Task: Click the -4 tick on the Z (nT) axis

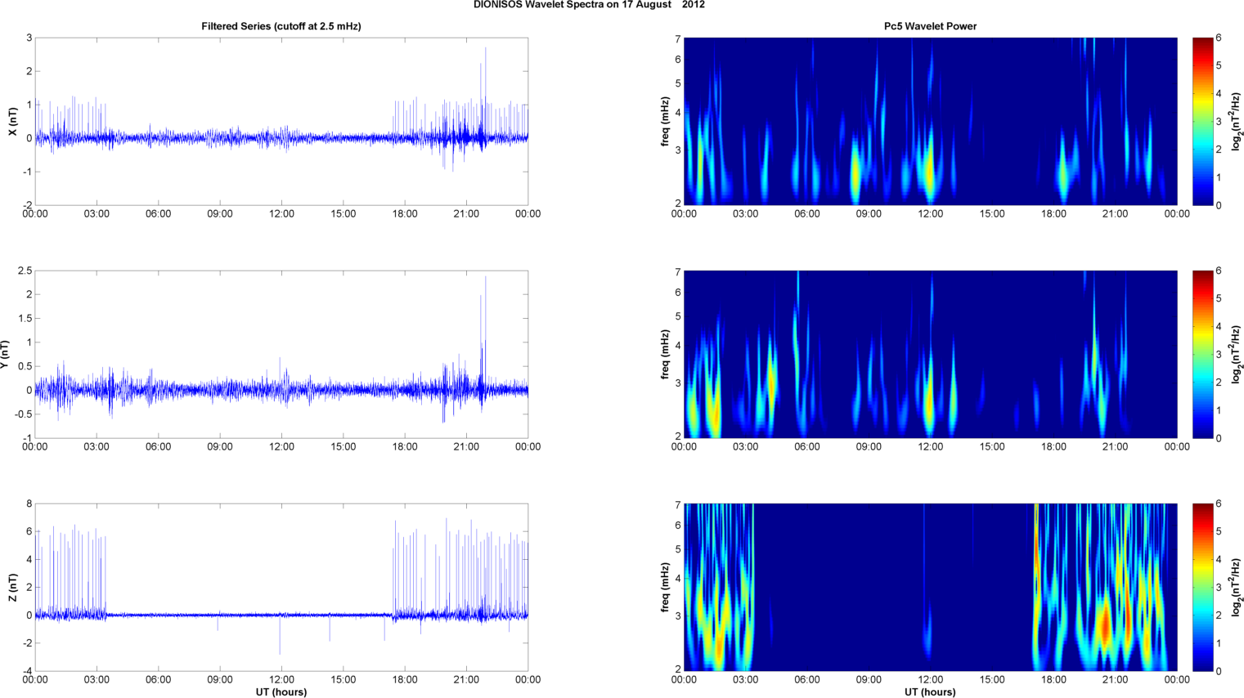Action: pyautogui.click(x=27, y=672)
